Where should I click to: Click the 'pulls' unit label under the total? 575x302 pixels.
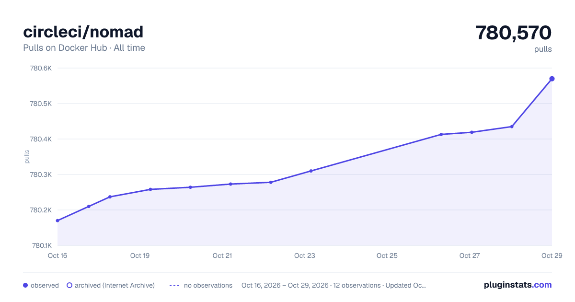tap(543, 49)
